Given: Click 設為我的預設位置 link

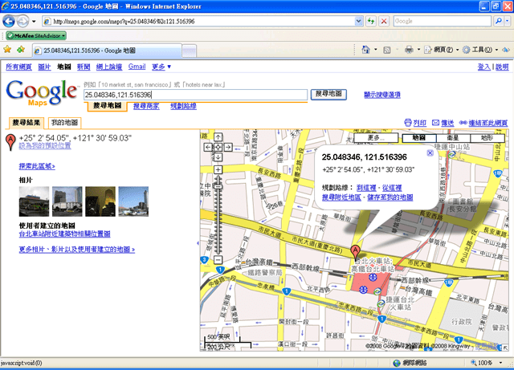Looking at the screenshot, I should coord(45,145).
